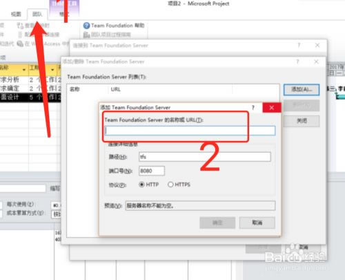Switch to the View ribbon tab
The width and height of the screenshot is (345, 280).
point(16,15)
